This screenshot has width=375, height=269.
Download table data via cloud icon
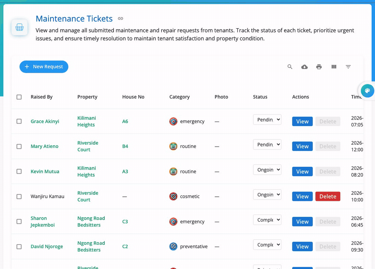[x=304, y=67]
